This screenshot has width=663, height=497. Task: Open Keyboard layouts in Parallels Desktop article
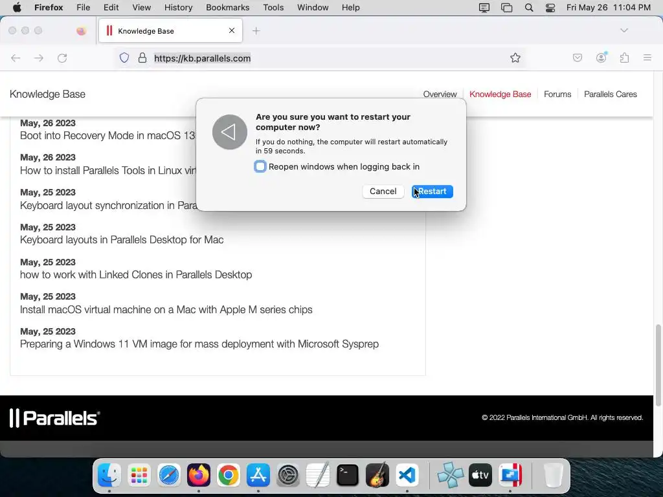pyautogui.click(x=122, y=239)
